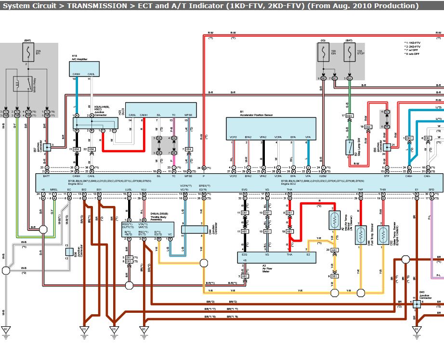
Task: Click the A3 Air Flow Meter block
Action: (x=276, y=257)
